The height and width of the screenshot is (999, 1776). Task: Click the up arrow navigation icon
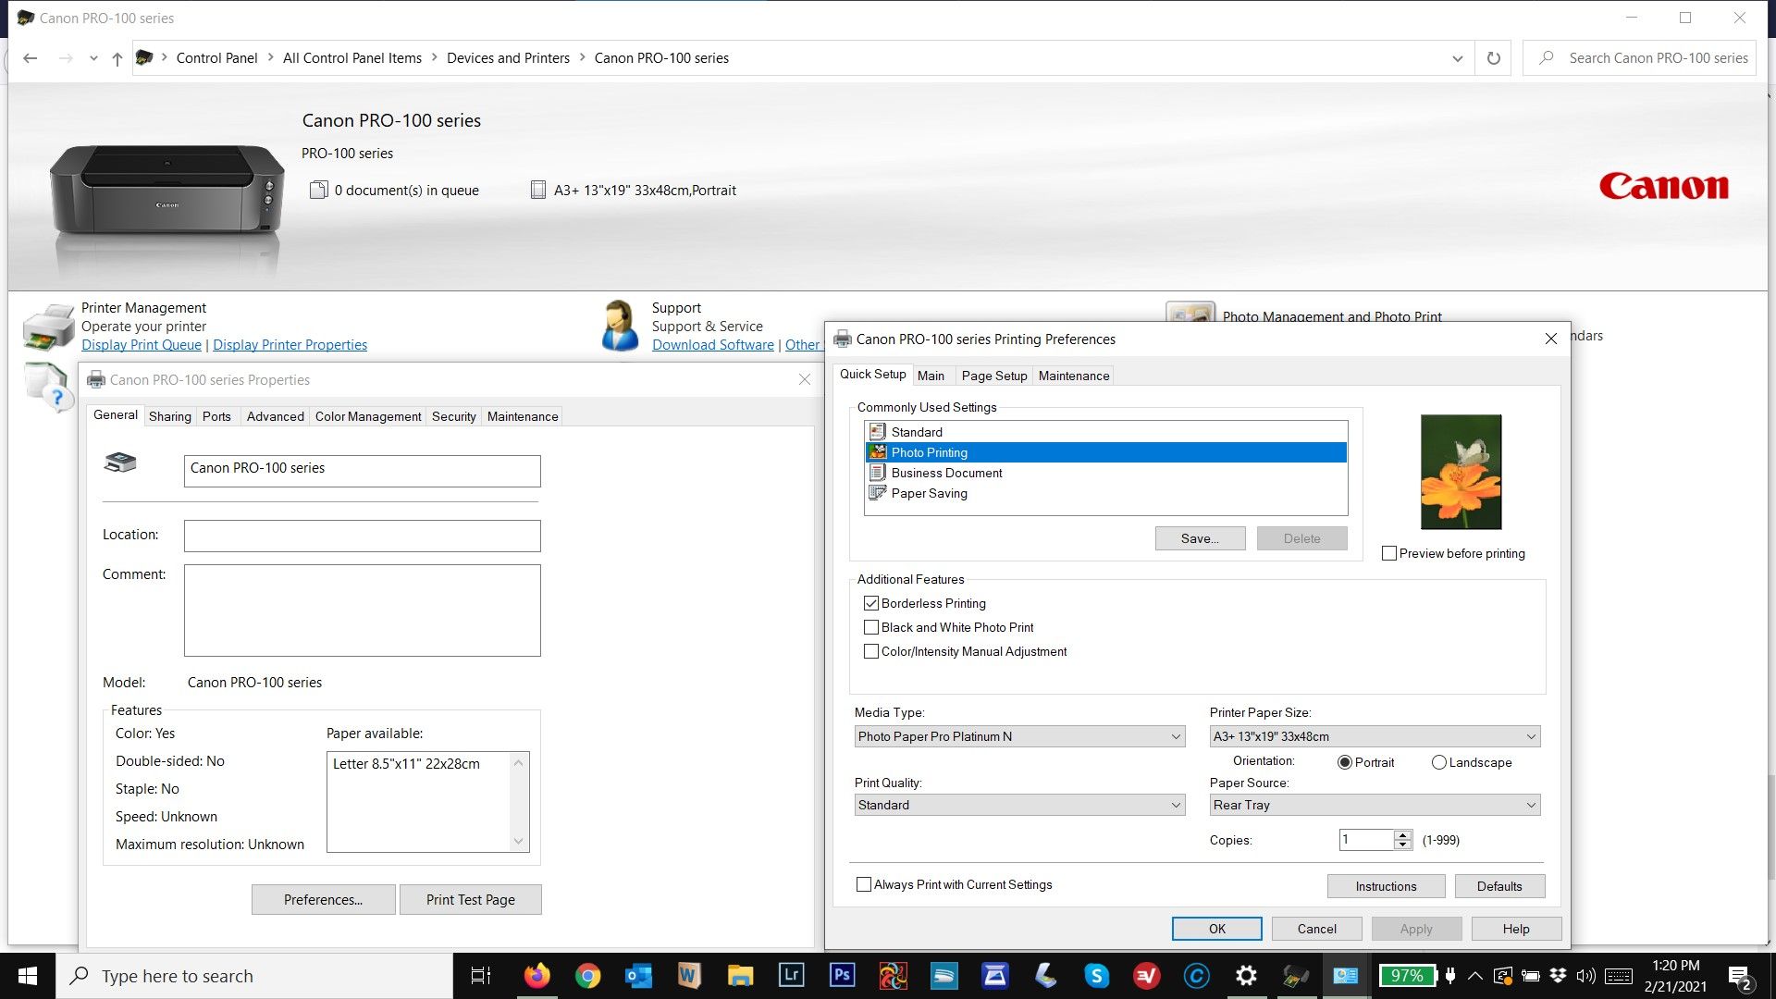[x=117, y=58]
